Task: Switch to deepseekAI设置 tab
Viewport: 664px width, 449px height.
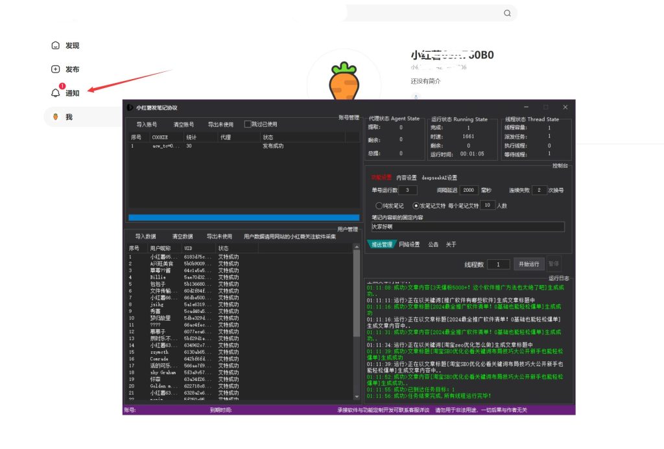Action: click(439, 178)
